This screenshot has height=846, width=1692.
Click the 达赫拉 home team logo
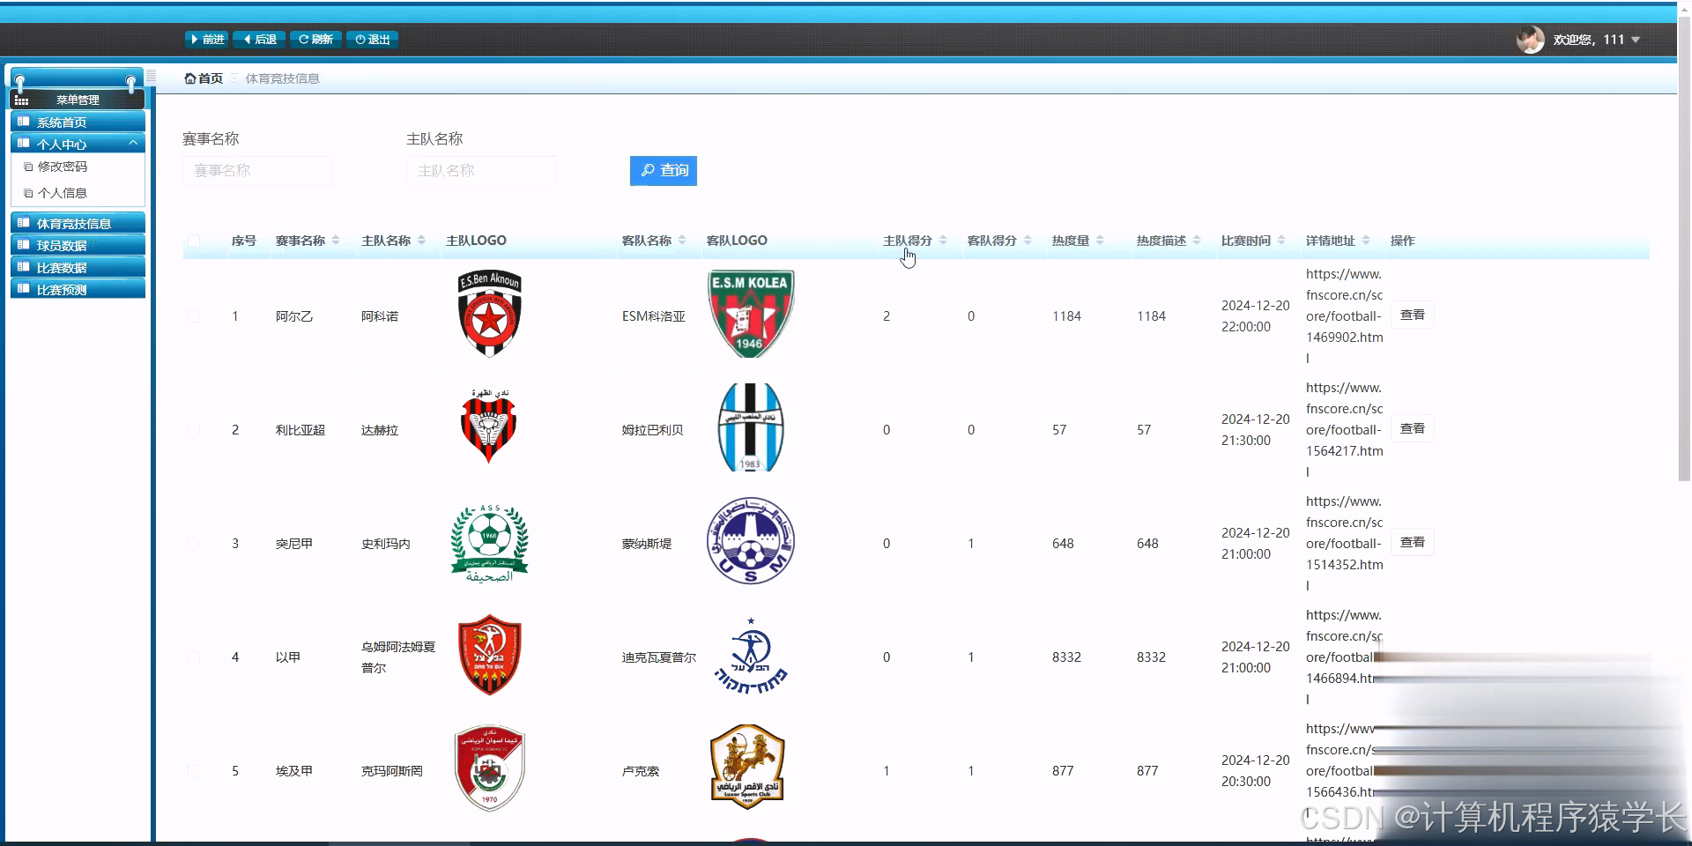click(x=489, y=427)
